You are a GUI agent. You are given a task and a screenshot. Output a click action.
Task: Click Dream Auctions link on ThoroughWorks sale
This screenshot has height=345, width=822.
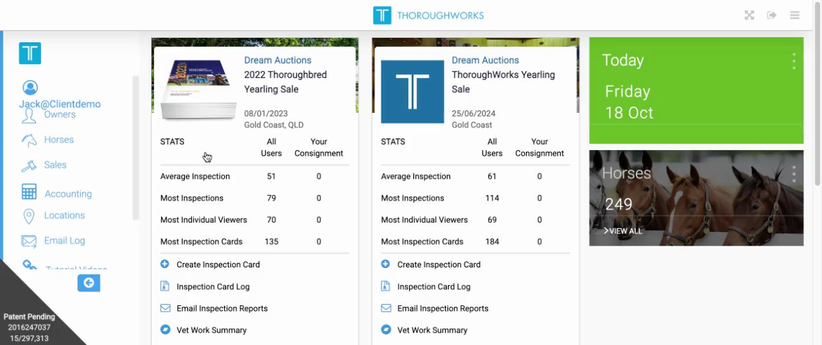point(485,60)
